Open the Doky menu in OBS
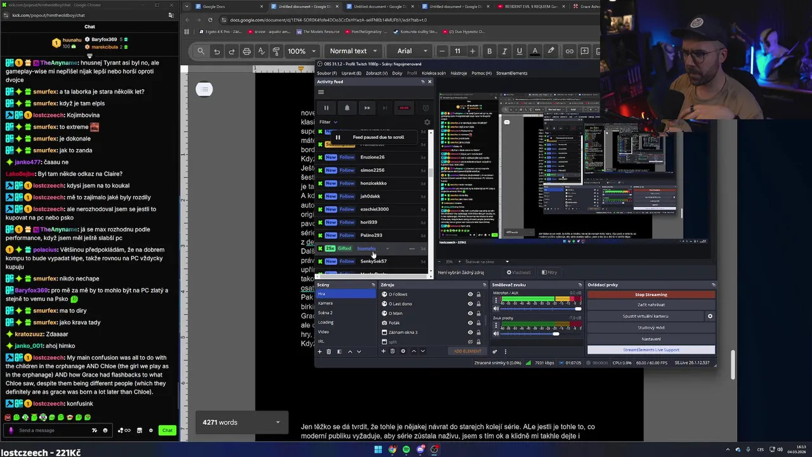812x457 pixels. point(397,73)
